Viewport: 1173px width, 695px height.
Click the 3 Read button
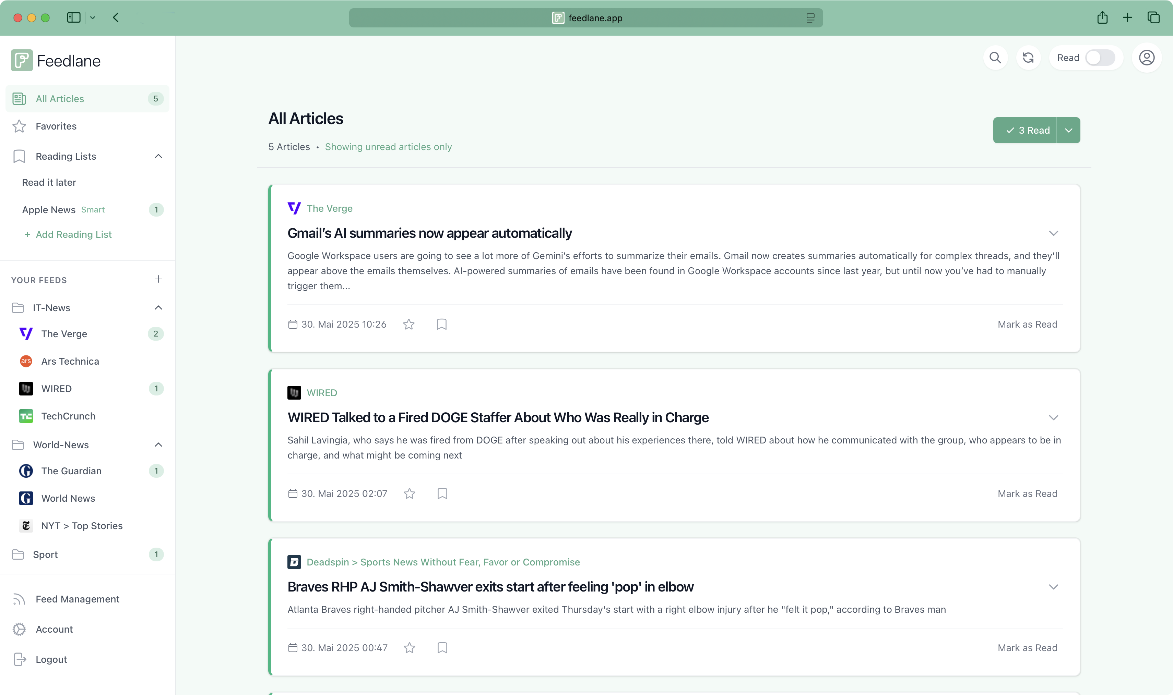coord(1025,130)
